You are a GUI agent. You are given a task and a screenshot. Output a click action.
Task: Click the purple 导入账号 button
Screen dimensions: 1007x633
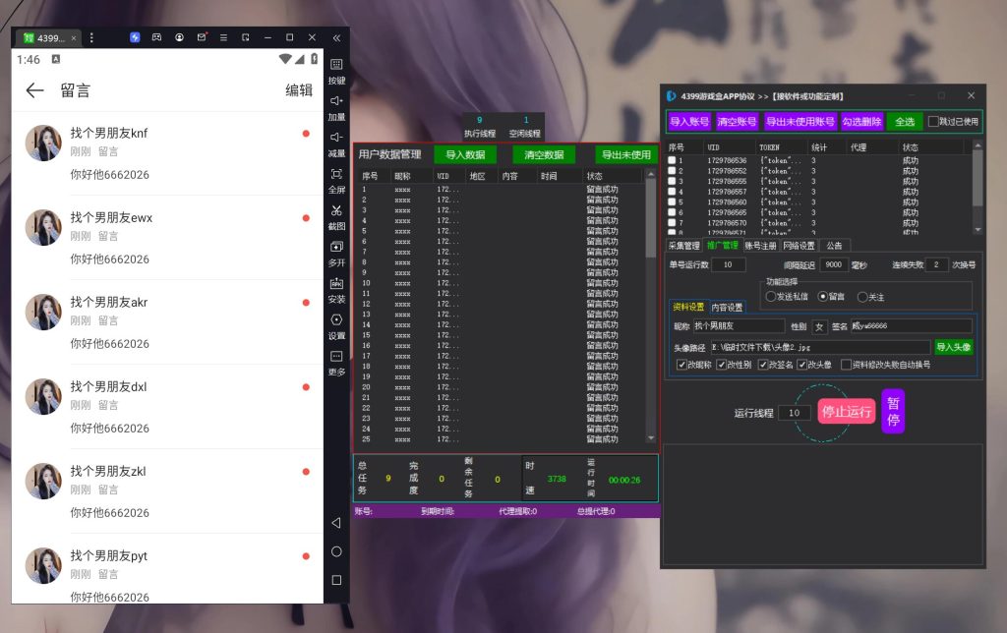(689, 121)
